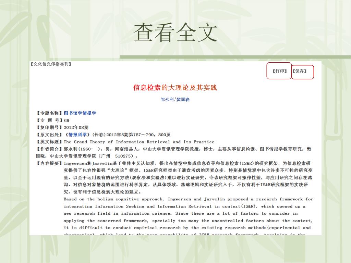Click the abstract line starting Based on the holism
The image size is (351, 263).
188,199
